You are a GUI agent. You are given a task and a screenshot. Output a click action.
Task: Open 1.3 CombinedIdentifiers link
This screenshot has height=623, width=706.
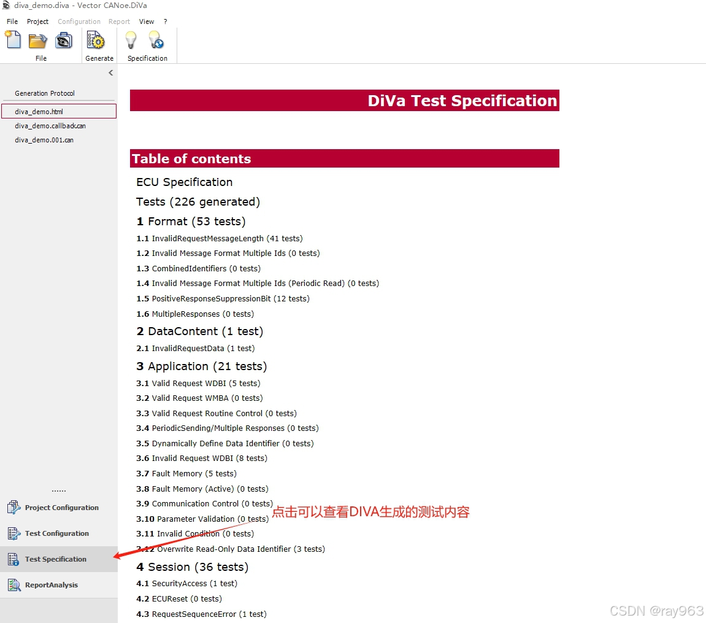[x=198, y=268]
